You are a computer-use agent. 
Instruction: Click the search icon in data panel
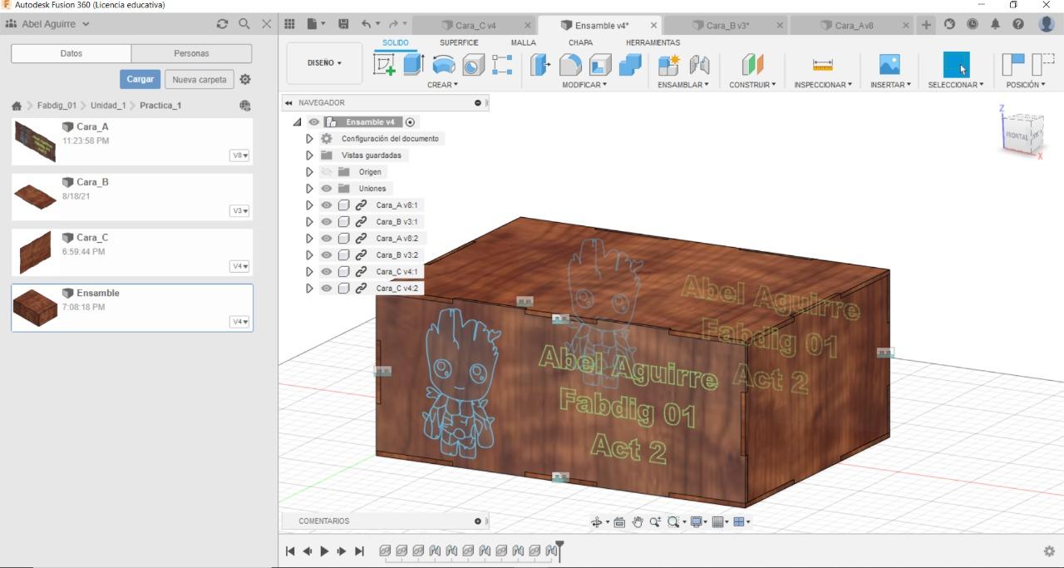pyautogui.click(x=244, y=24)
